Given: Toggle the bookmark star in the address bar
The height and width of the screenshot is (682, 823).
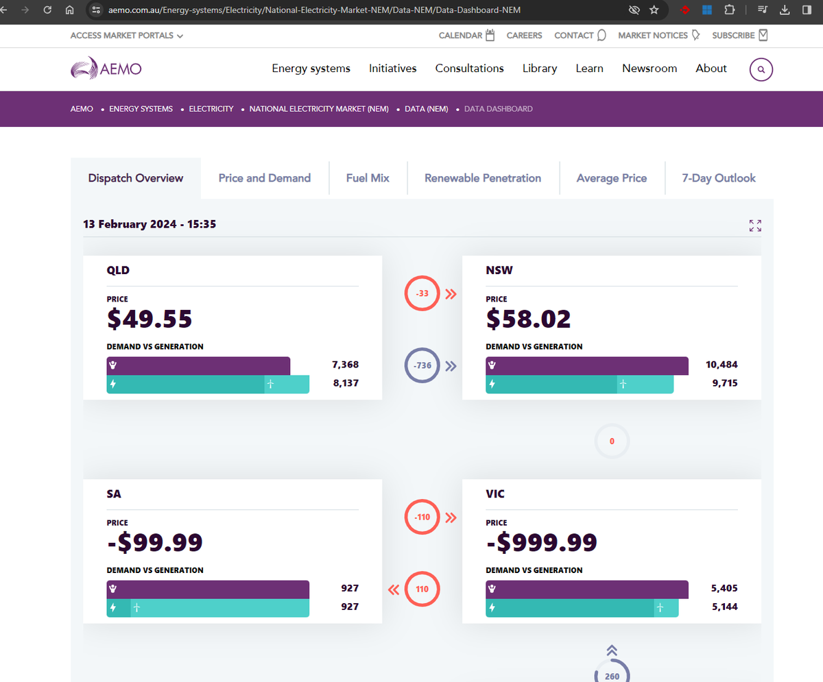Looking at the screenshot, I should tap(654, 10).
